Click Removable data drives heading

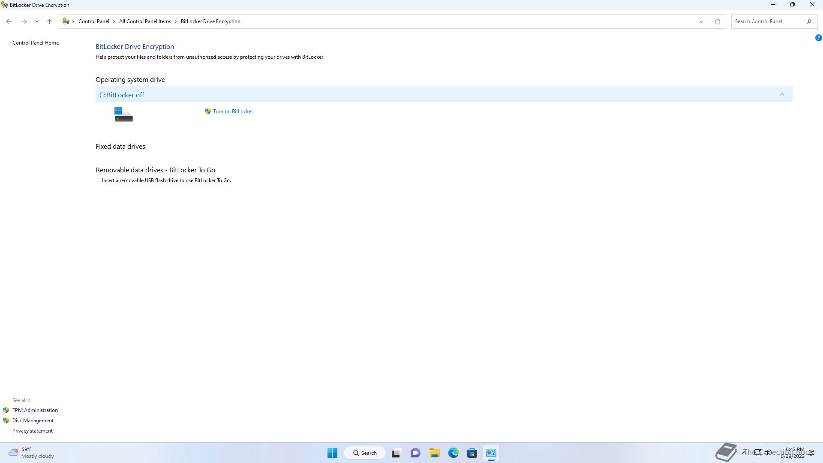(155, 170)
